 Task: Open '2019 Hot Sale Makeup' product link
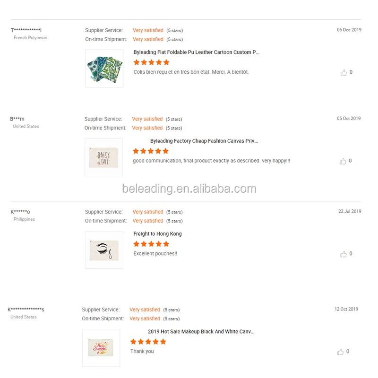[201, 332]
